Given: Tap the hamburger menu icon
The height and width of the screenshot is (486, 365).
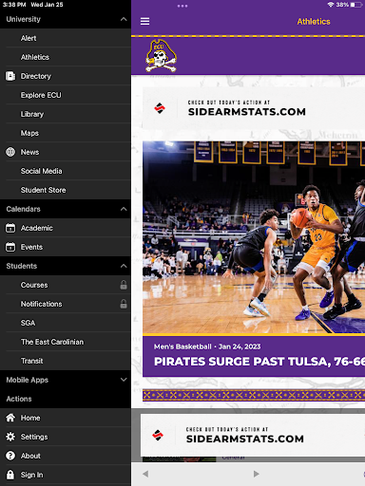Looking at the screenshot, I should (x=144, y=21).
